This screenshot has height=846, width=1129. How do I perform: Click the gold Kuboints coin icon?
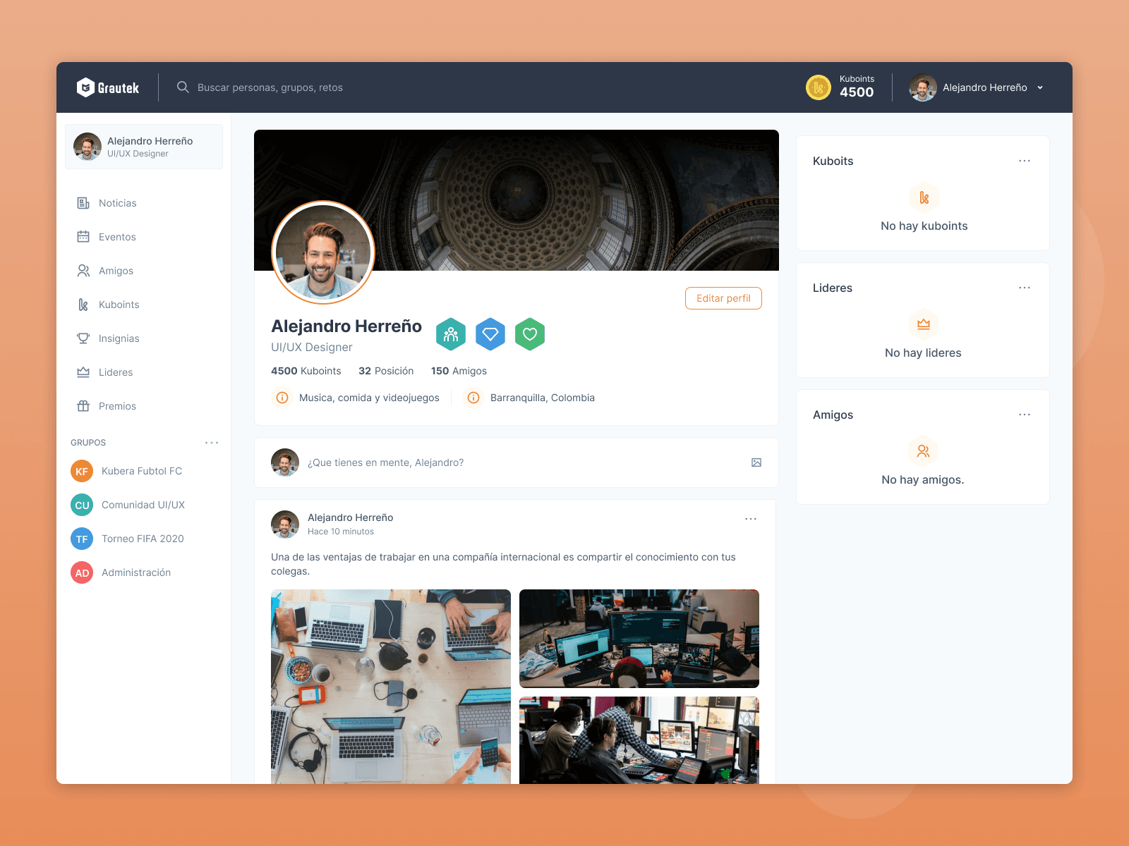tap(819, 87)
